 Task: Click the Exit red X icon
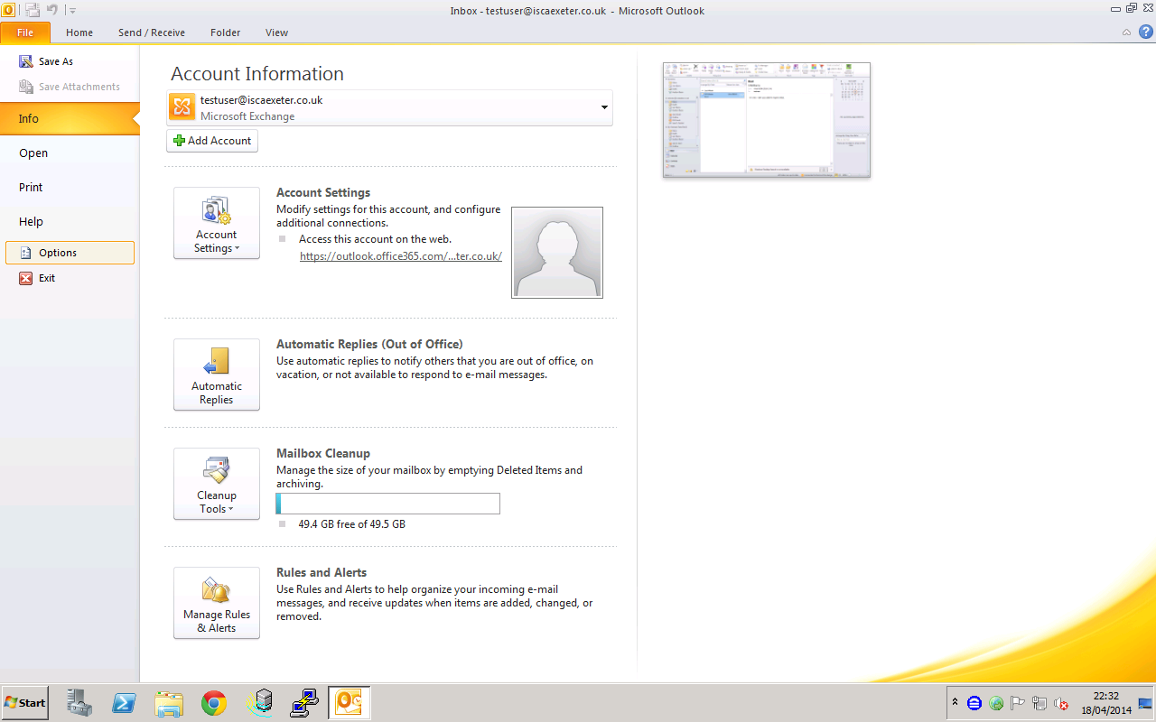pyautogui.click(x=25, y=278)
